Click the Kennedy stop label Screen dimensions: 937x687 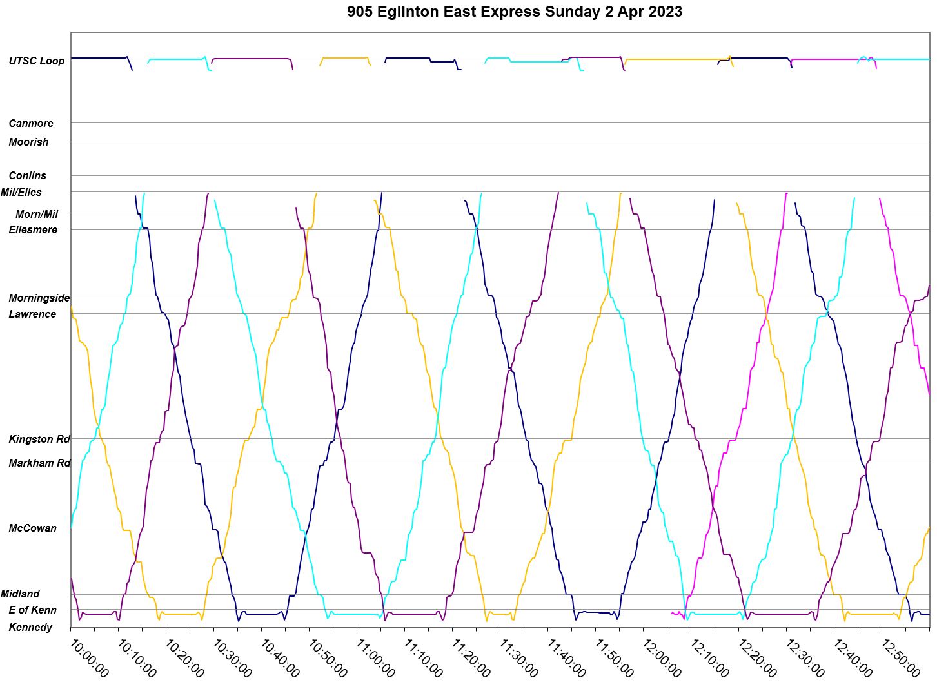tap(30, 628)
